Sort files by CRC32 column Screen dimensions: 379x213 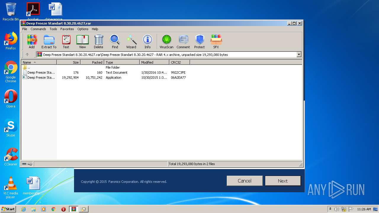click(179, 62)
